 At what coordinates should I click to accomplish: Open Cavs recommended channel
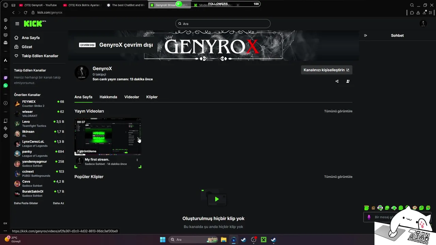[39, 183]
